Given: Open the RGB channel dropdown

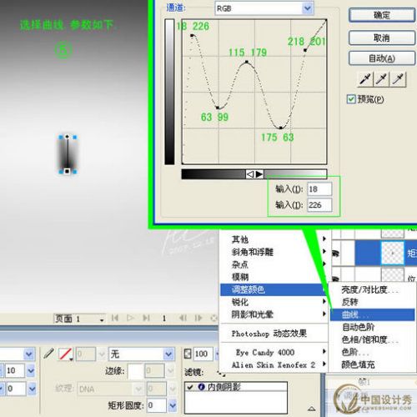Looking at the screenshot, I should pos(307,8).
